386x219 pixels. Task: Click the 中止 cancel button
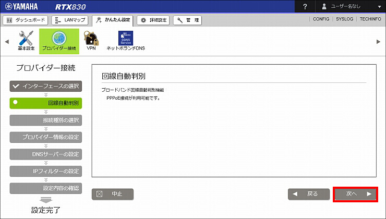click(113, 194)
